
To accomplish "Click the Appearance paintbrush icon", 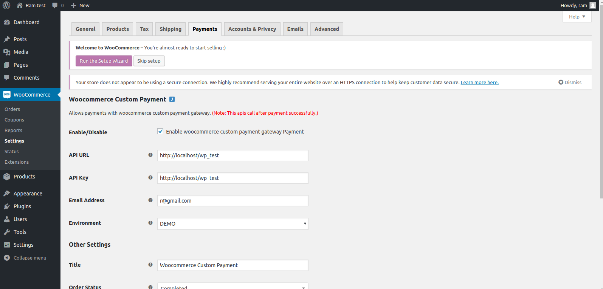I will tap(7, 194).
